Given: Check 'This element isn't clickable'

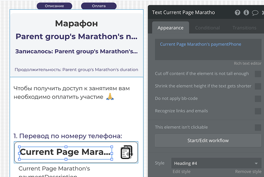Looking at the screenshot, I should coord(258,127).
